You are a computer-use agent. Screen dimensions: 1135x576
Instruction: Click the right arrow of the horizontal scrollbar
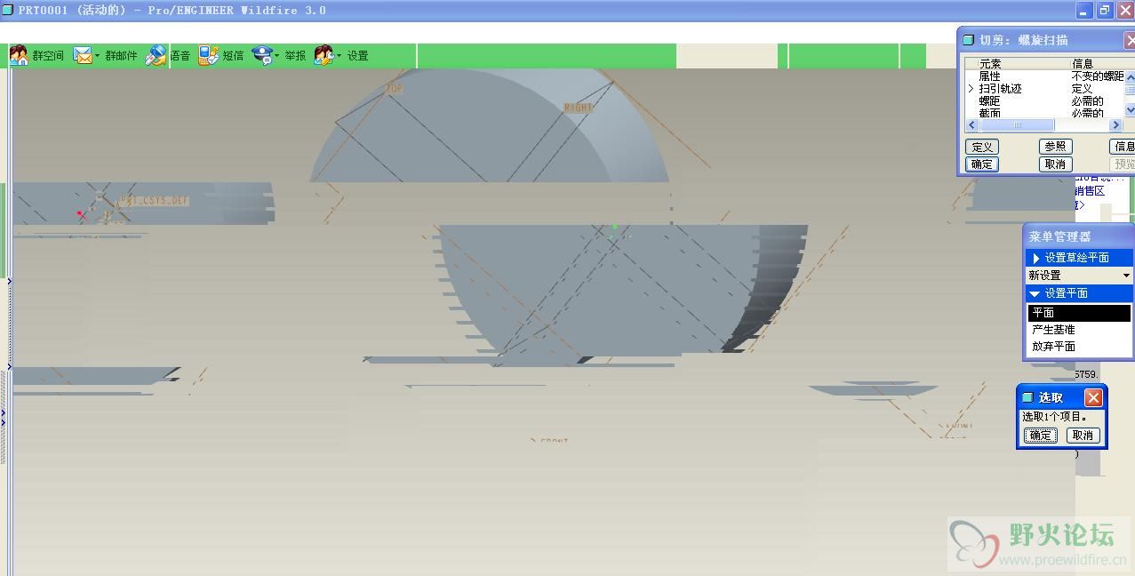[1116, 125]
